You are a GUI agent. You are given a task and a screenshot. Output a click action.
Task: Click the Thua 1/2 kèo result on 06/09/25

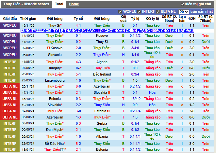coord(152,55)
